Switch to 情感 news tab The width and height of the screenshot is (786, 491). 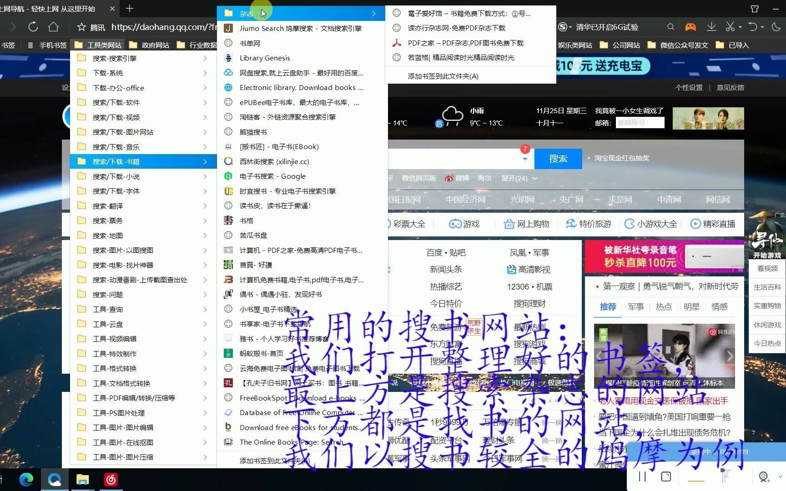[720, 307]
